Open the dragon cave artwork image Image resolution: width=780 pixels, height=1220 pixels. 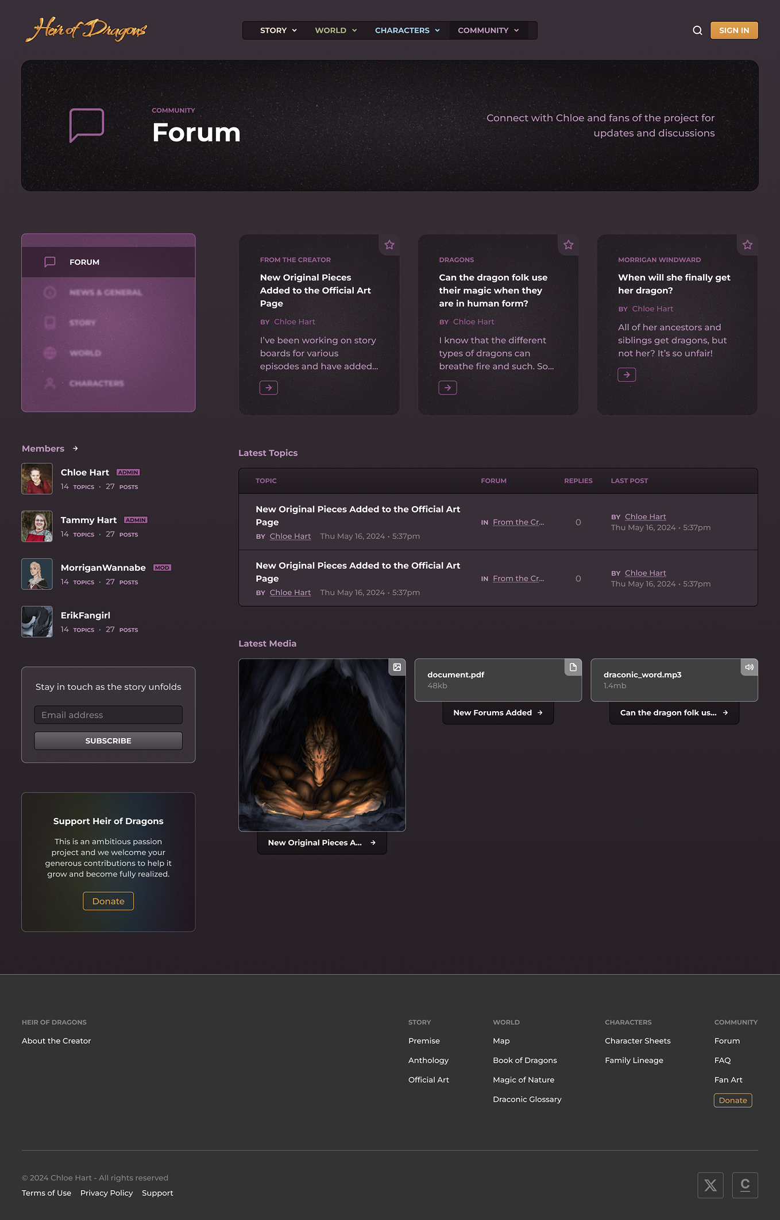click(x=322, y=745)
